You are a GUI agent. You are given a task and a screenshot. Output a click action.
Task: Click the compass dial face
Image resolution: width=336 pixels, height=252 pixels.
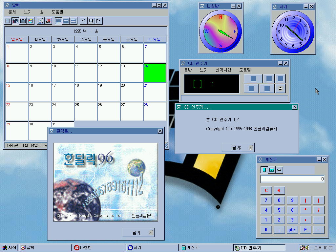(220, 31)
